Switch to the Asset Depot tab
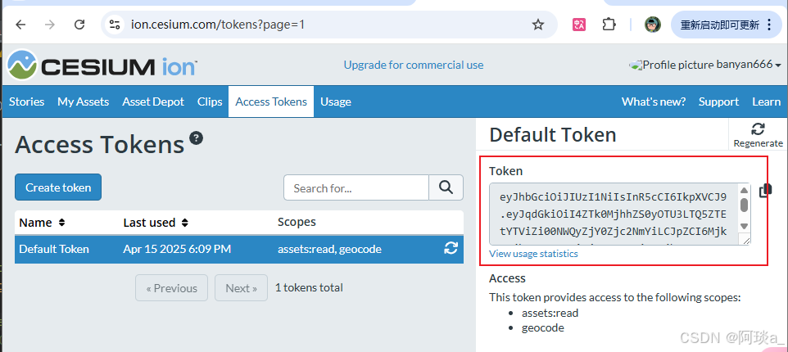Image resolution: width=788 pixels, height=352 pixels. coord(153,102)
